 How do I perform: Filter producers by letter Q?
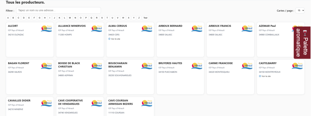click(x=91, y=18)
